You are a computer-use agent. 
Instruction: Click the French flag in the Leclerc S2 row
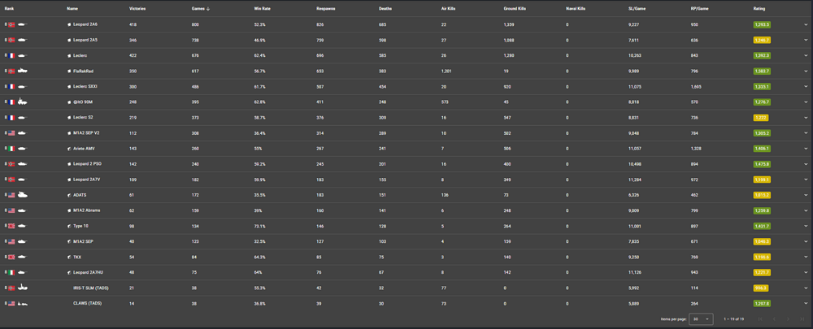tap(11, 118)
